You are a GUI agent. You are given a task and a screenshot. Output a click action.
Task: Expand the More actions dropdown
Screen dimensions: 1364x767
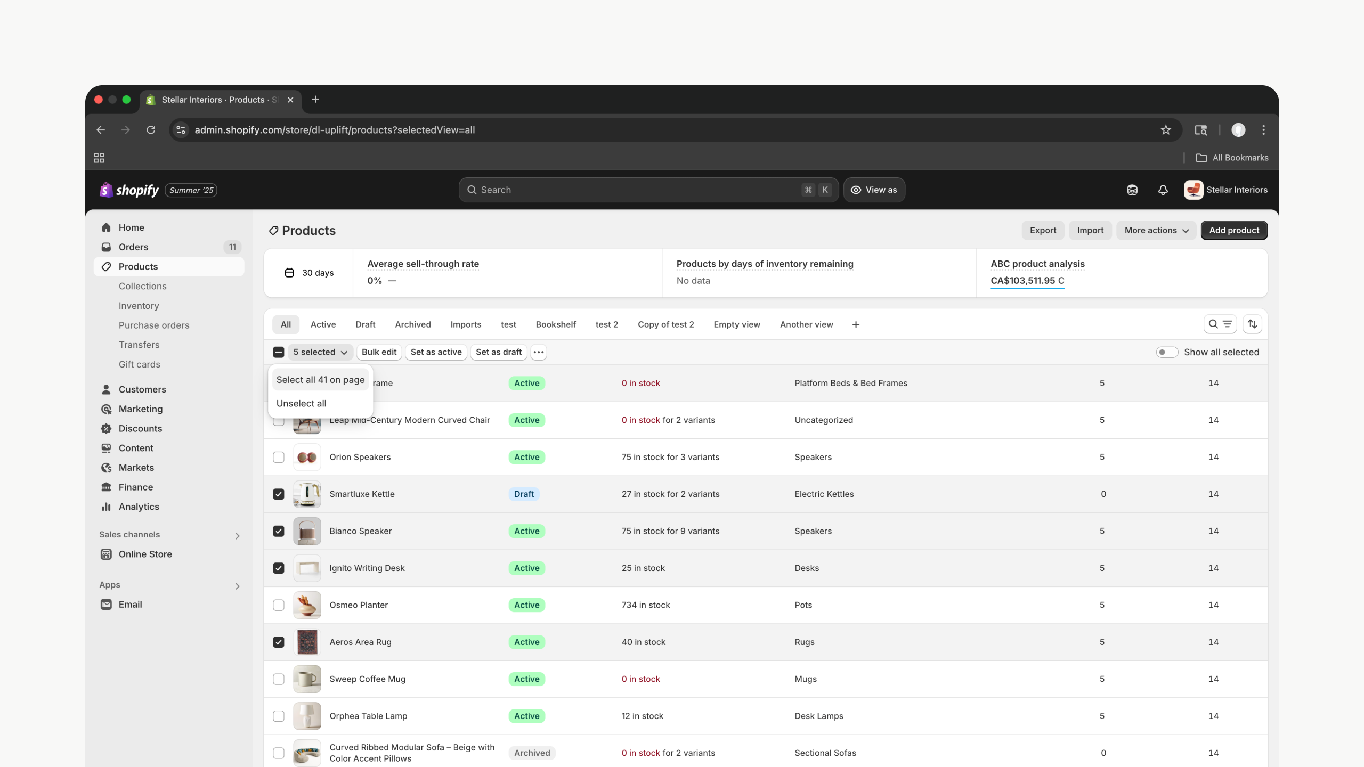tap(1156, 230)
